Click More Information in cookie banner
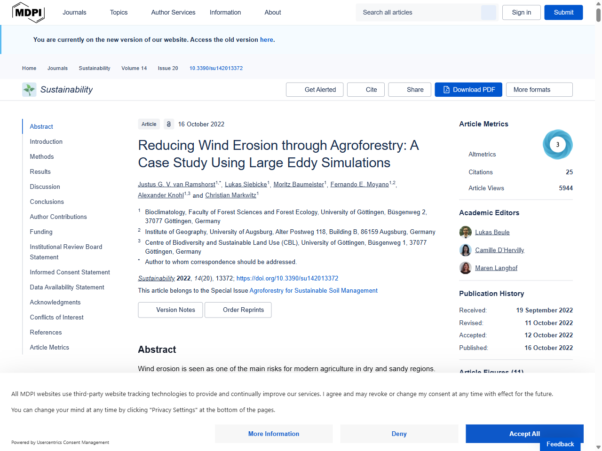This screenshot has height=451, width=602. pos(274,434)
